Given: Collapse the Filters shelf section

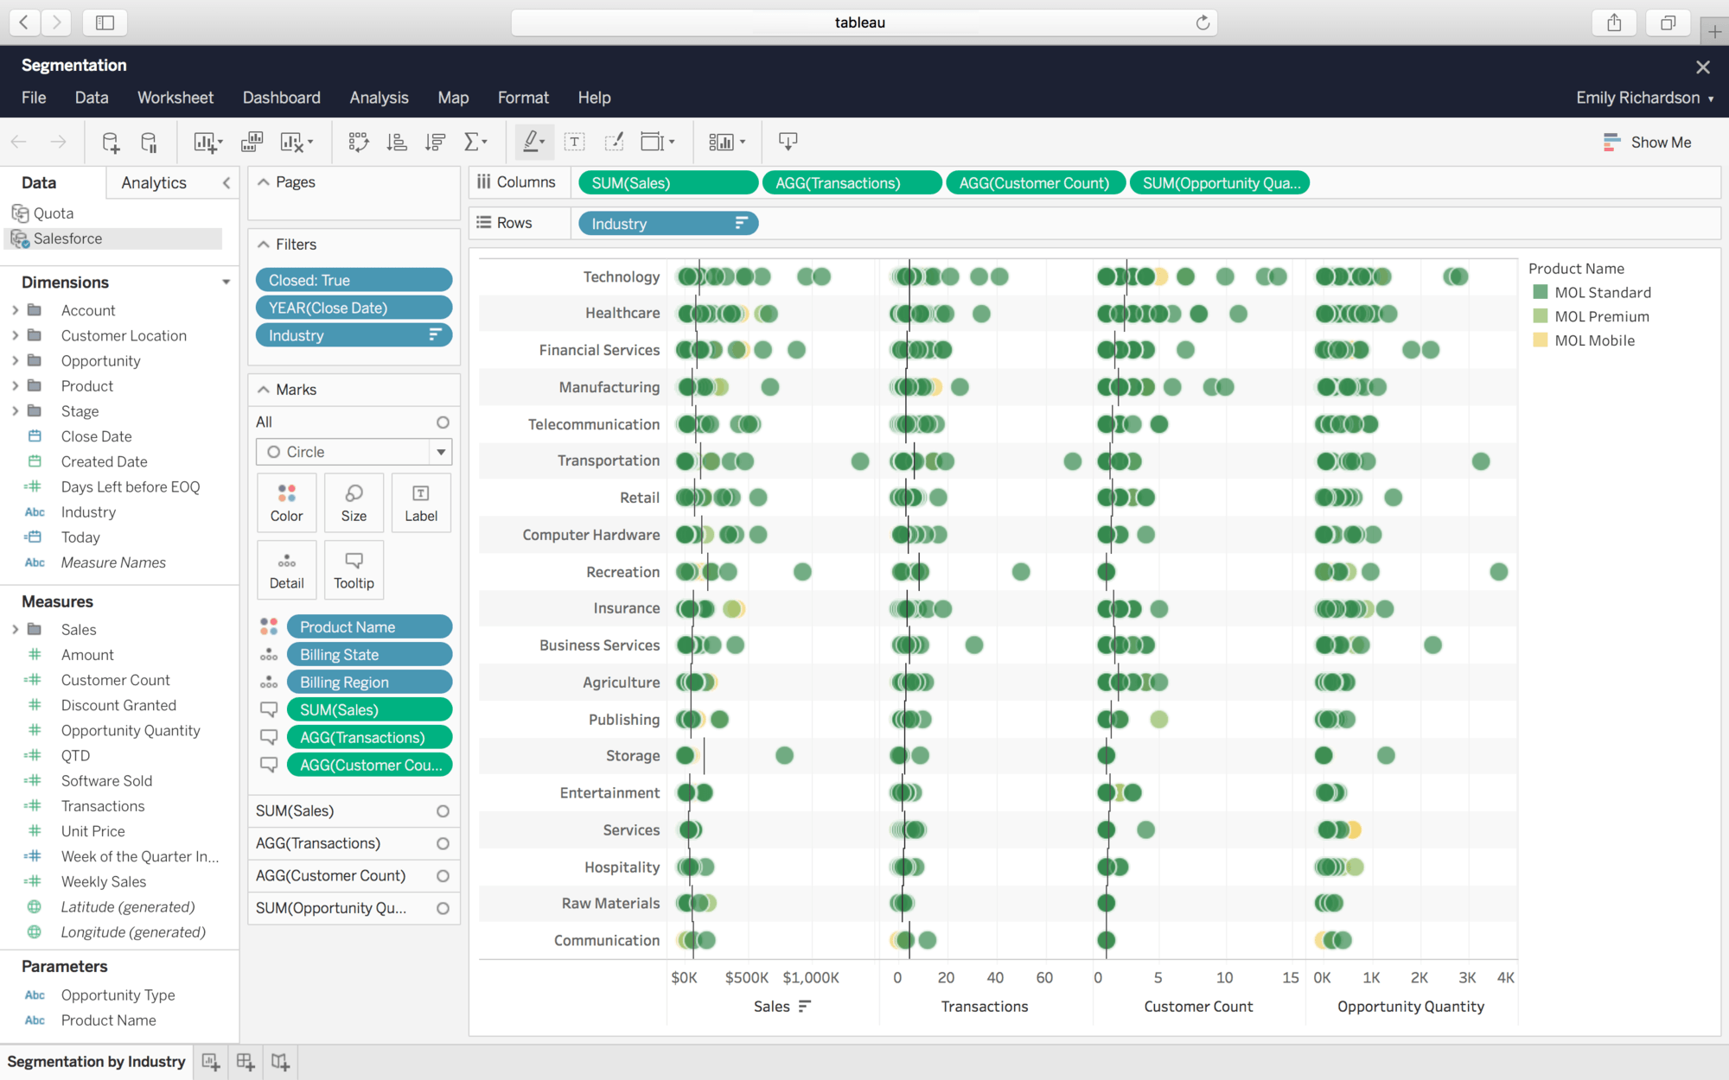Looking at the screenshot, I should 264,245.
